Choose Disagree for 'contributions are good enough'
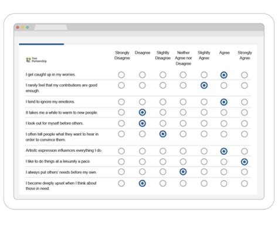This screenshot has width=278, height=225. (142, 85)
